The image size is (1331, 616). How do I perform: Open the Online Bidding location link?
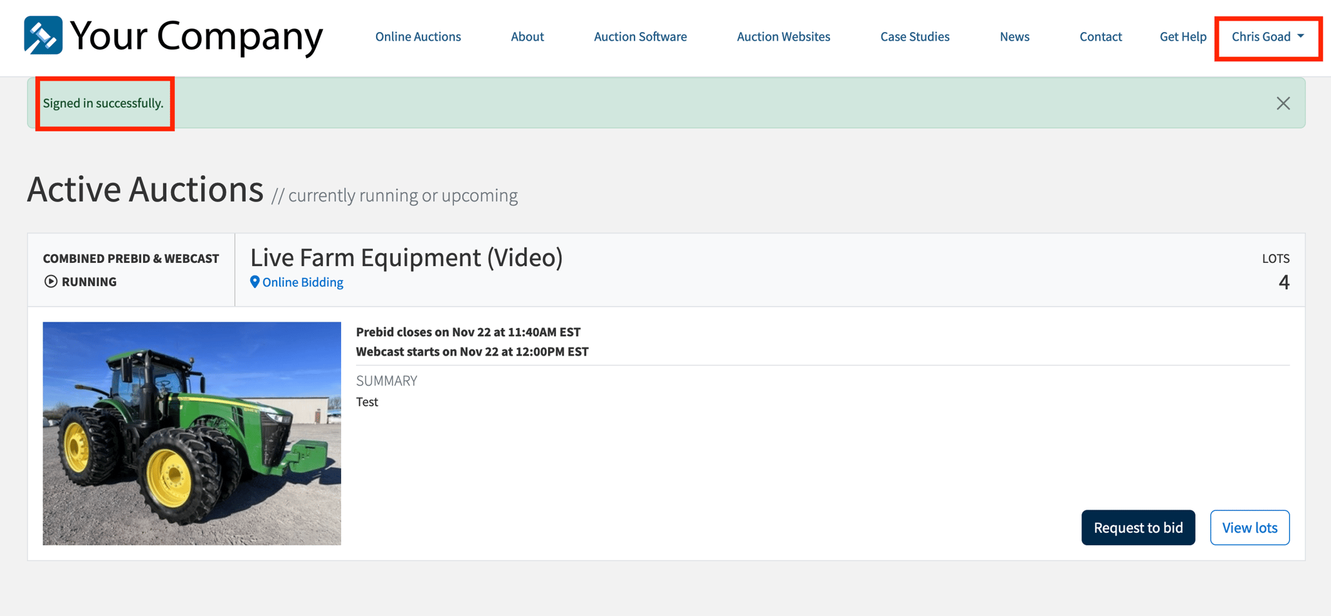[302, 282]
